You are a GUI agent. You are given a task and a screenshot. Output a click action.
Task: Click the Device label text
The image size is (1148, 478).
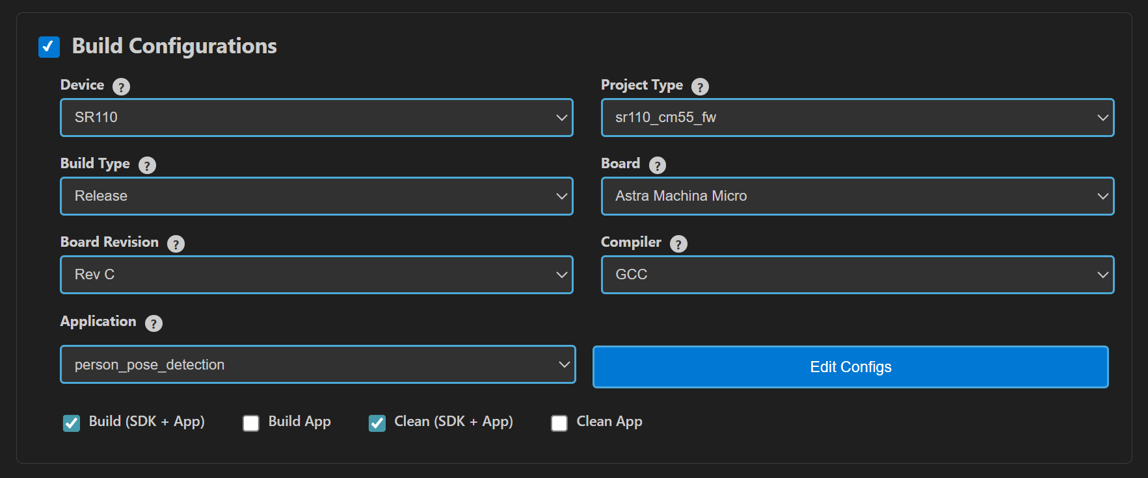click(x=82, y=85)
